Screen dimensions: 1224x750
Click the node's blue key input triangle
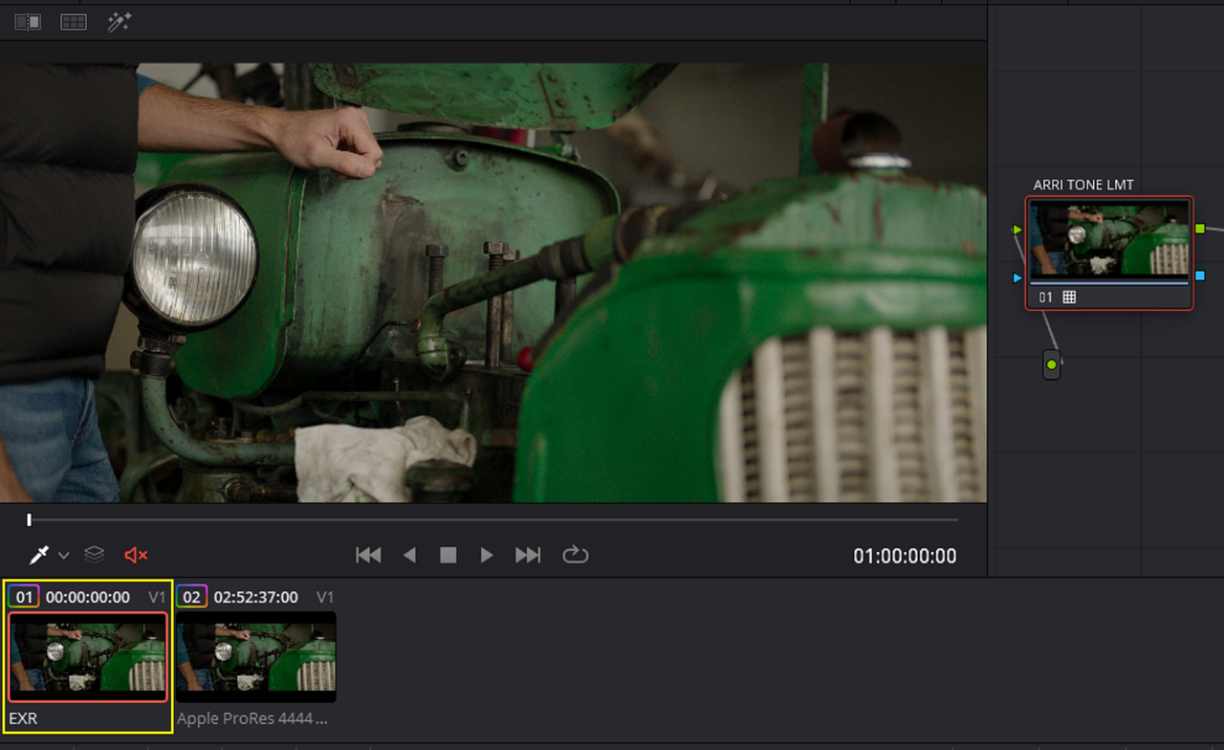(x=1017, y=277)
